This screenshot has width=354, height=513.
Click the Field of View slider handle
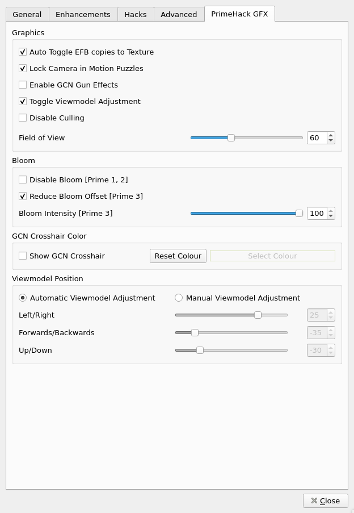click(231, 137)
